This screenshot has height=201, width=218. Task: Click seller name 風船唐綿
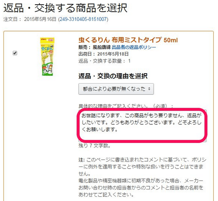pos(102,47)
